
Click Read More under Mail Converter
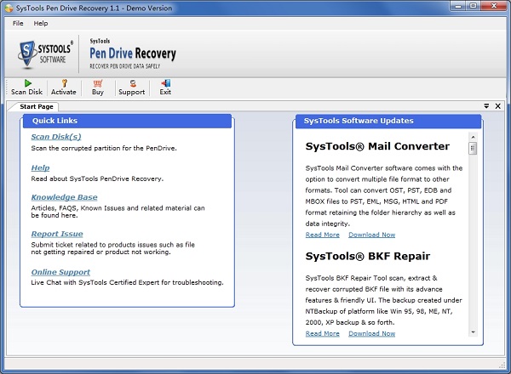pos(322,235)
